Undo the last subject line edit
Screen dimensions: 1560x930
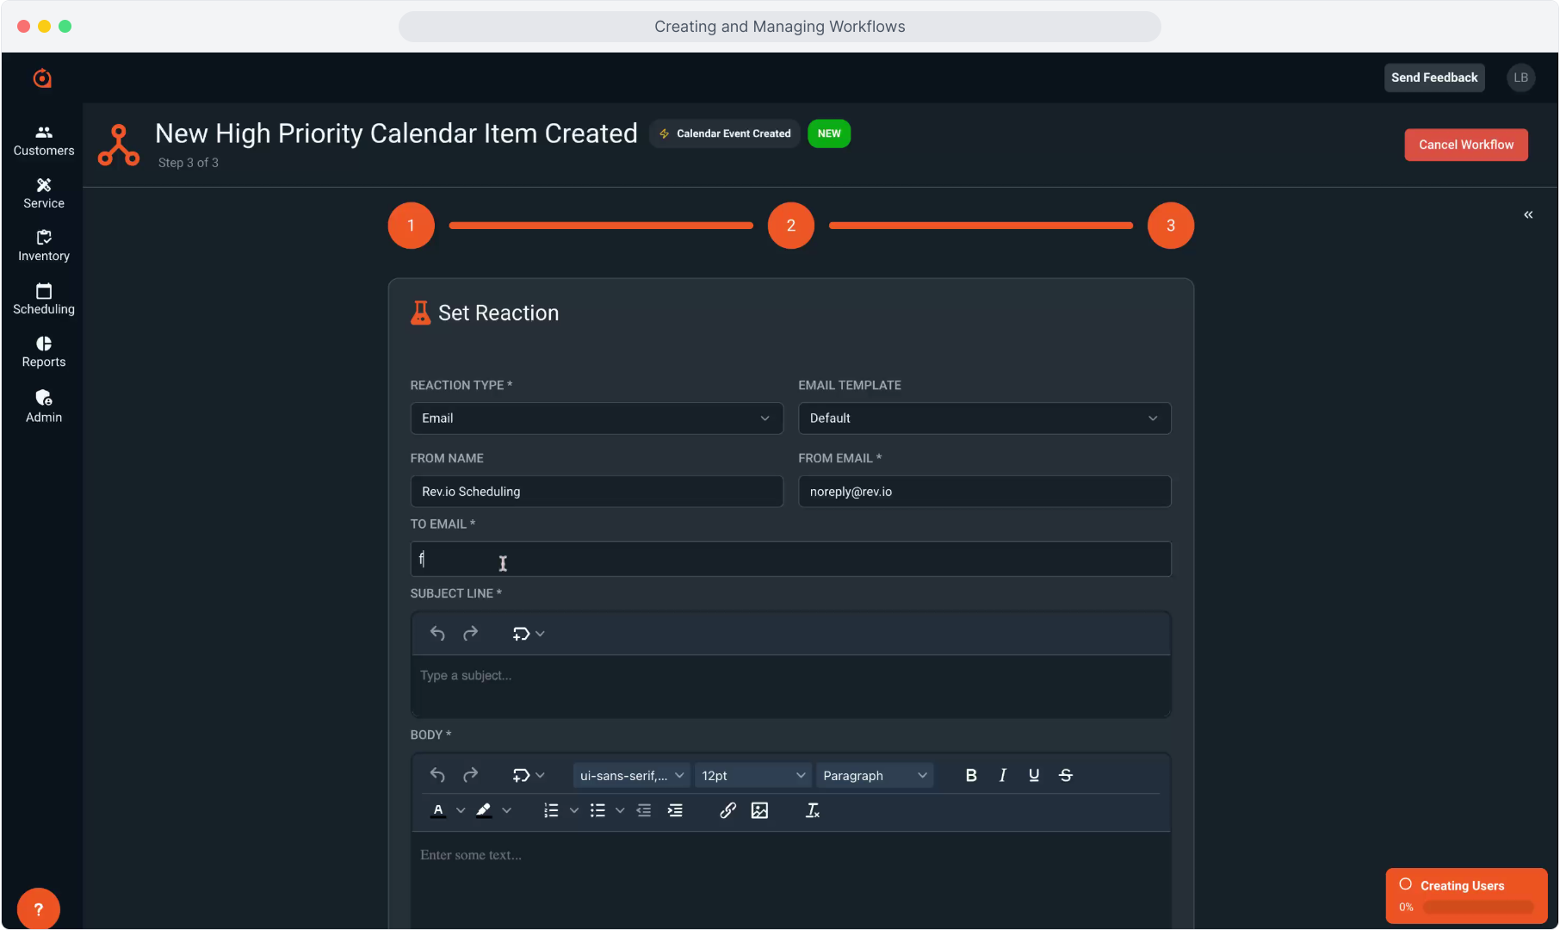(x=437, y=634)
